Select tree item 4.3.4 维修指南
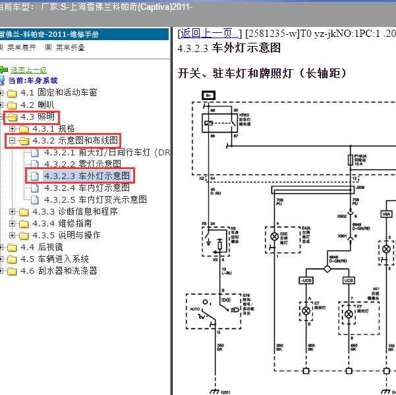This screenshot has width=396, height=395. tap(62, 223)
